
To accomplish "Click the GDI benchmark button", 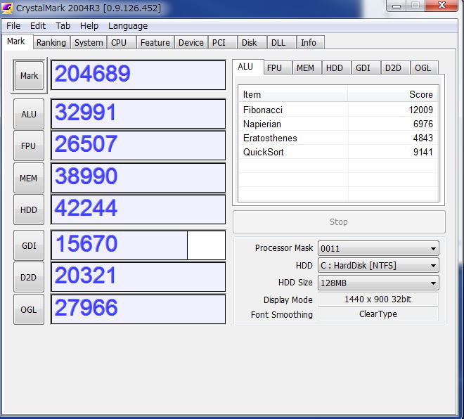I will click(x=29, y=246).
